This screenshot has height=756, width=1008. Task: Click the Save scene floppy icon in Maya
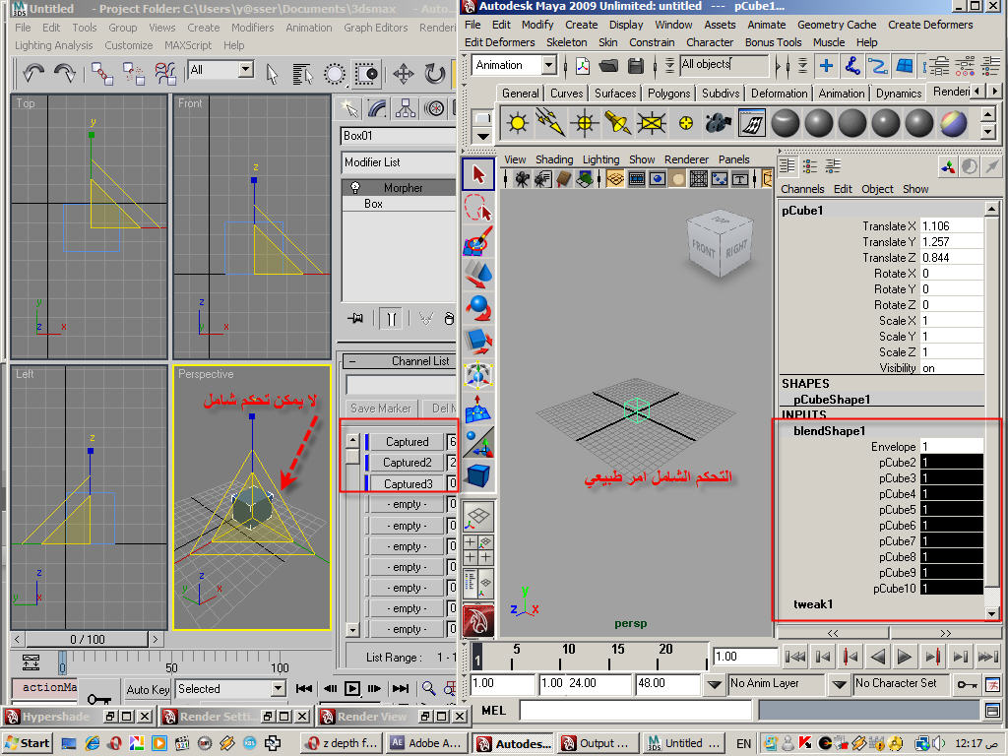[635, 66]
